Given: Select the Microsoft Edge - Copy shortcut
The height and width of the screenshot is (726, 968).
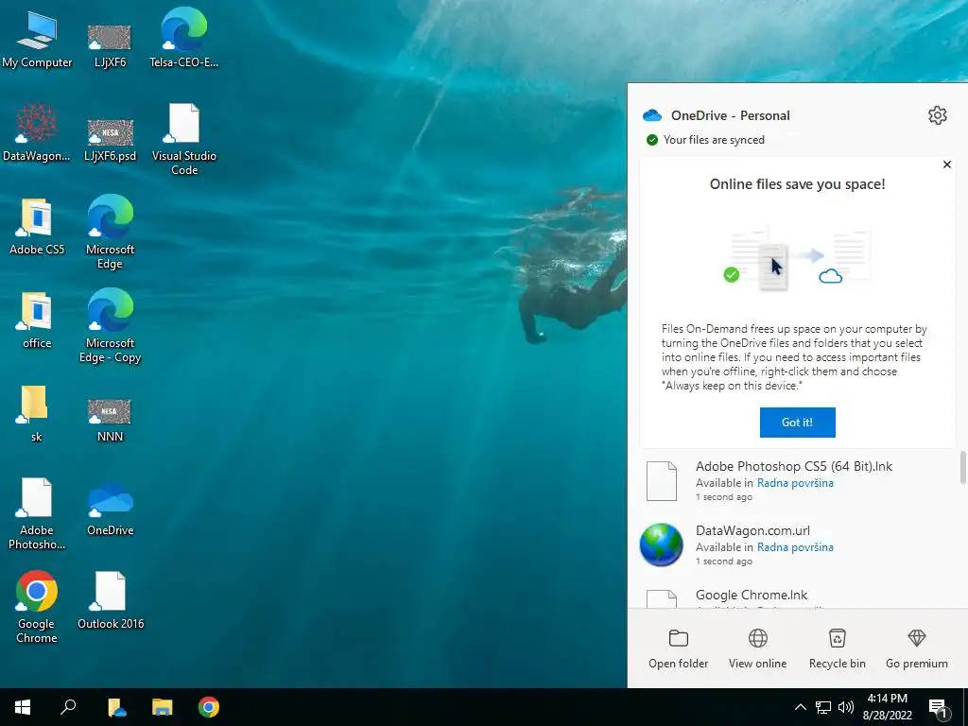Looking at the screenshot, I should click(x=110, y=326).
